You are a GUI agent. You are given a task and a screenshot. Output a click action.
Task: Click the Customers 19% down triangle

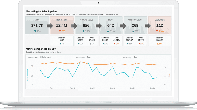coord(157,31)
